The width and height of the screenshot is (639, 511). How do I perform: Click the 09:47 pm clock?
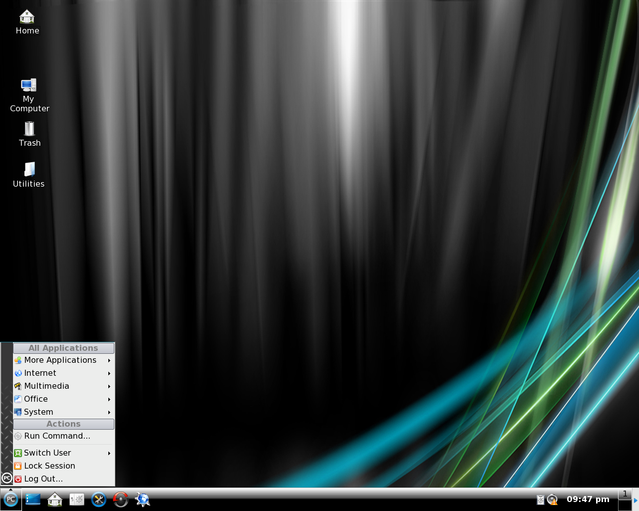[x=588, y=499]
